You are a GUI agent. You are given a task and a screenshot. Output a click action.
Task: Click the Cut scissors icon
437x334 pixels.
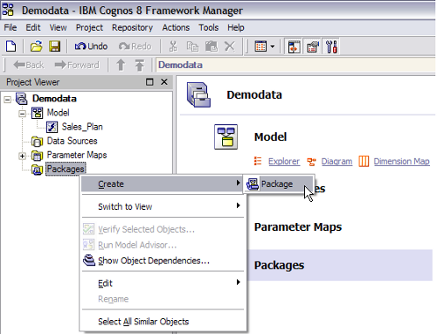[x=173, y=46]
